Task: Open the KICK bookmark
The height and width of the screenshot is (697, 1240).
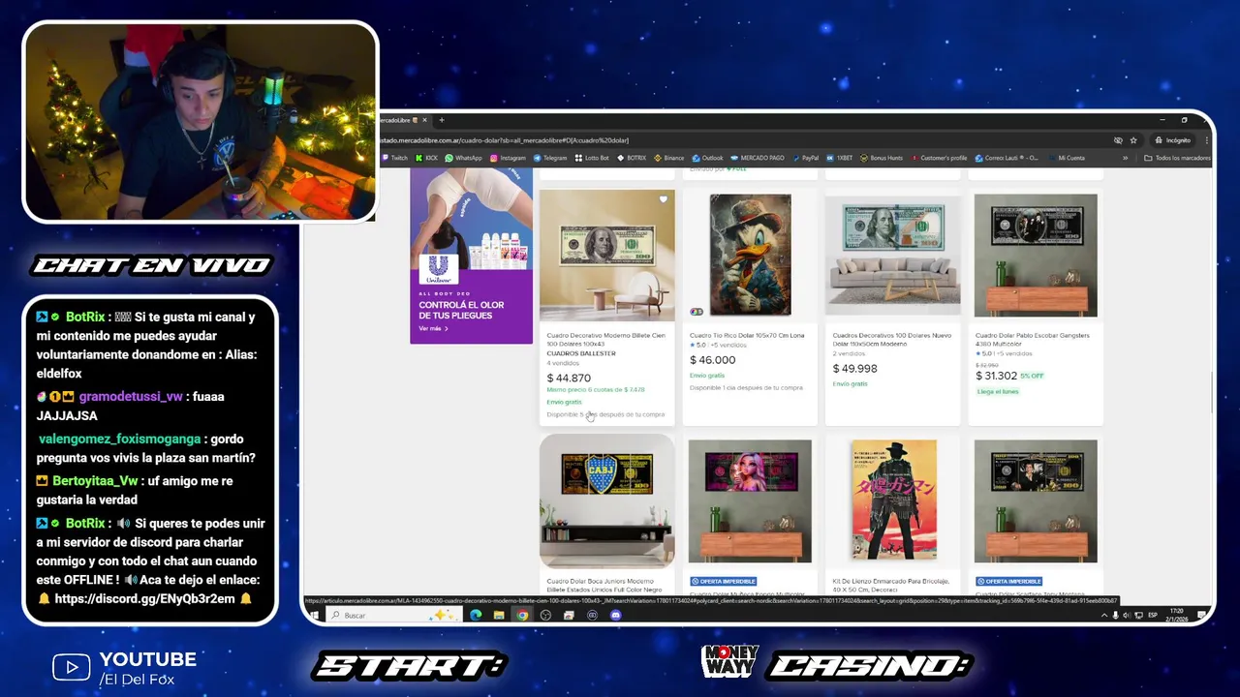Action: tap(426, 158)
